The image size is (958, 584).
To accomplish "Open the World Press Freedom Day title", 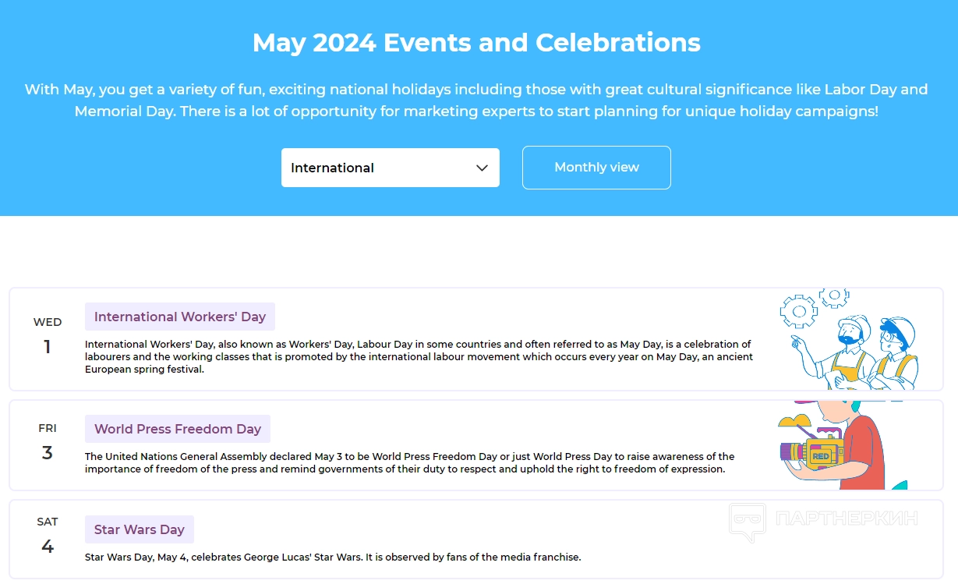I will [x=178, y=429].
